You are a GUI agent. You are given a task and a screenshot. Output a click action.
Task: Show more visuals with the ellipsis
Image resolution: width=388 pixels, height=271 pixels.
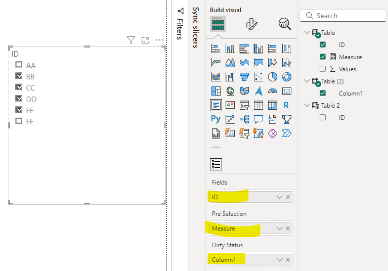click(216, 147)
